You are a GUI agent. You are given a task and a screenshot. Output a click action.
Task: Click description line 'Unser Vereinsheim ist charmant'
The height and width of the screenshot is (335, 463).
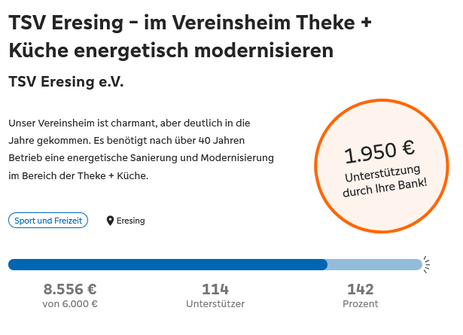click(x=129, y=123)
